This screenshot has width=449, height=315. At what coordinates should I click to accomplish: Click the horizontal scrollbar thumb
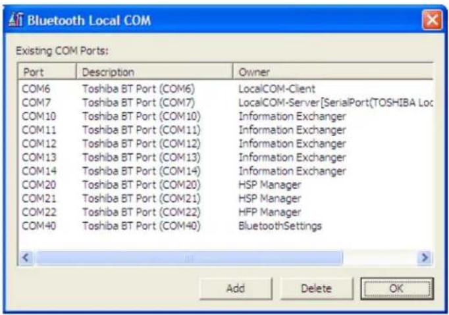coord(189,258)
